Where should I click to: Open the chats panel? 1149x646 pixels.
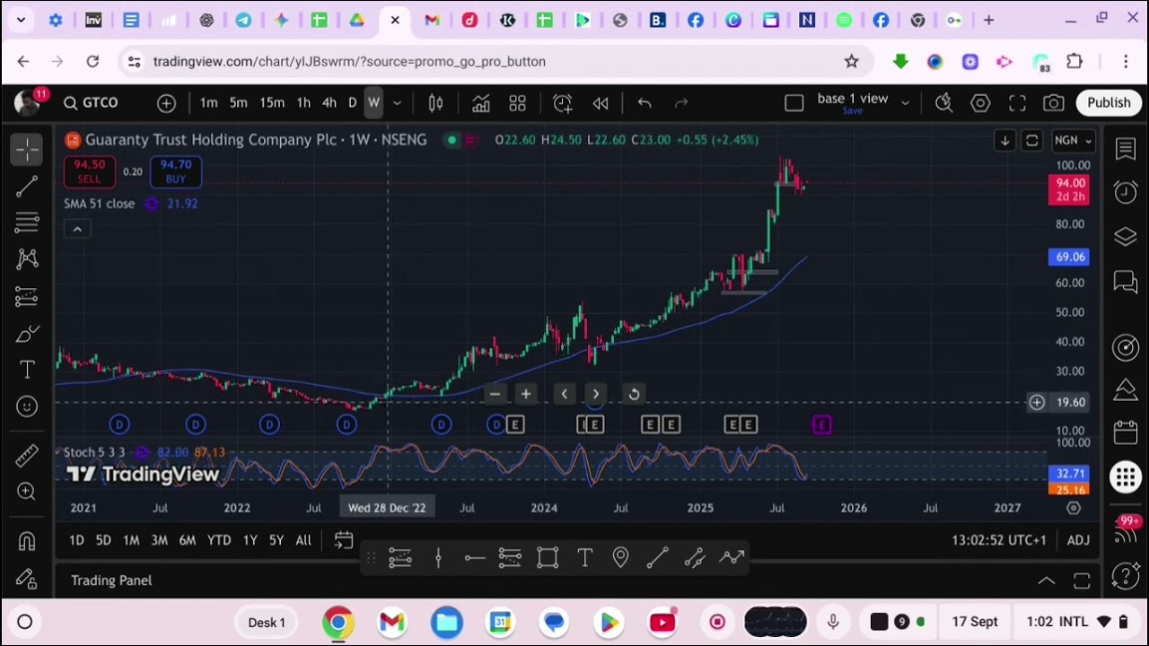pos(1126,282)
